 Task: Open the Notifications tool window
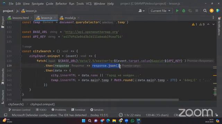[219, 26]
